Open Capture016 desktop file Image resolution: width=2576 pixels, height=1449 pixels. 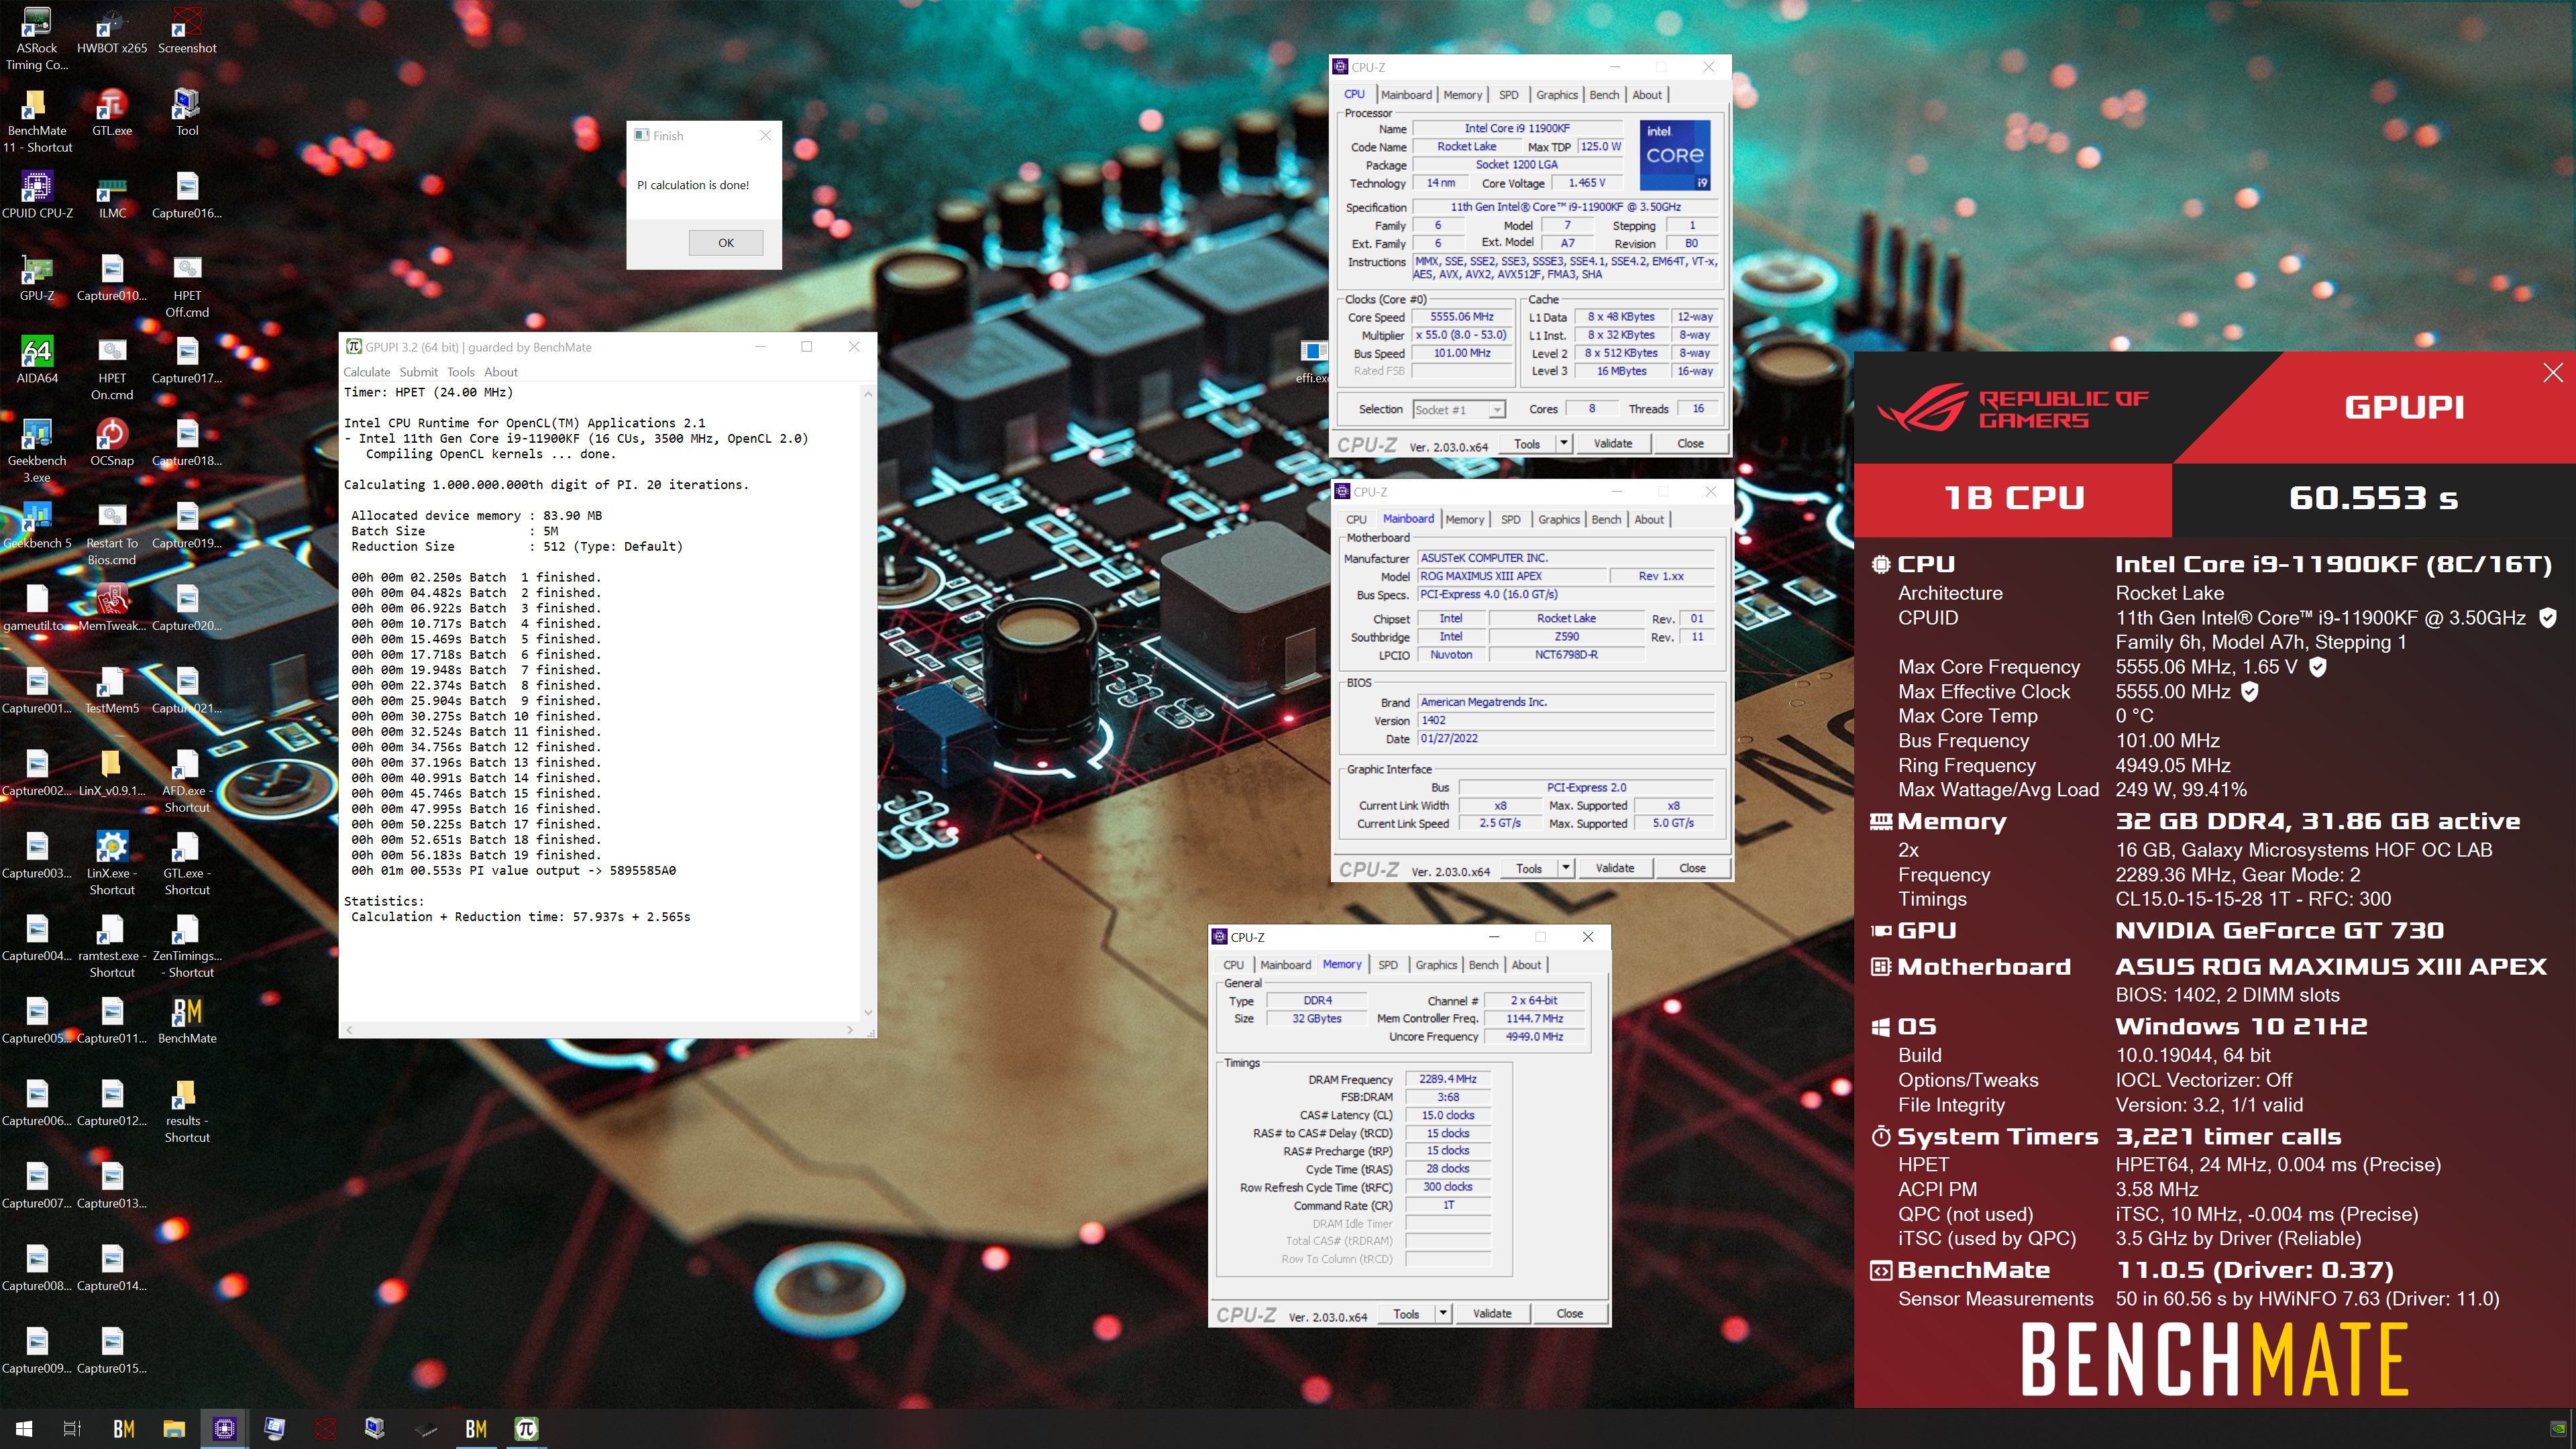tap(187, 195)
